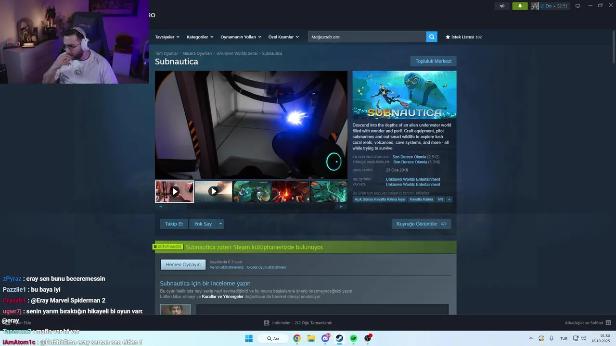This screenshot has height=346, width=616.
Task: Click the volume speaker tray icon
Action: pos(583,338)
